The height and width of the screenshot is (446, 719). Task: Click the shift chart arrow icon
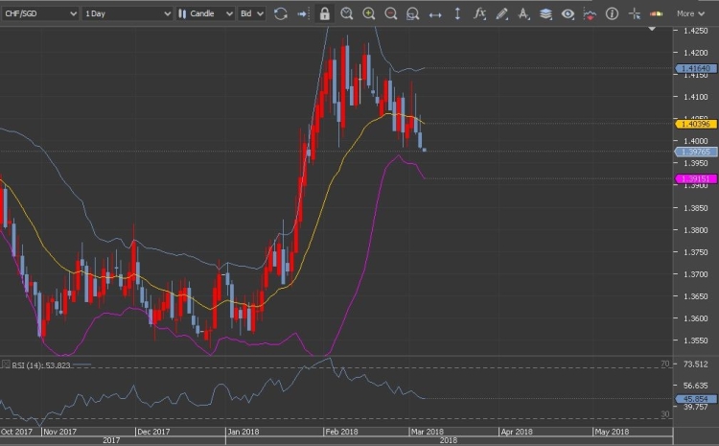303,13
